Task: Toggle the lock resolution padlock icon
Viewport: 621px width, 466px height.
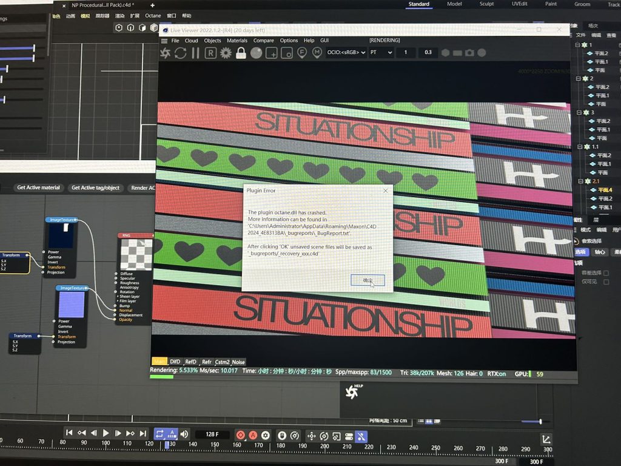Action: click(x=241, y=53)
